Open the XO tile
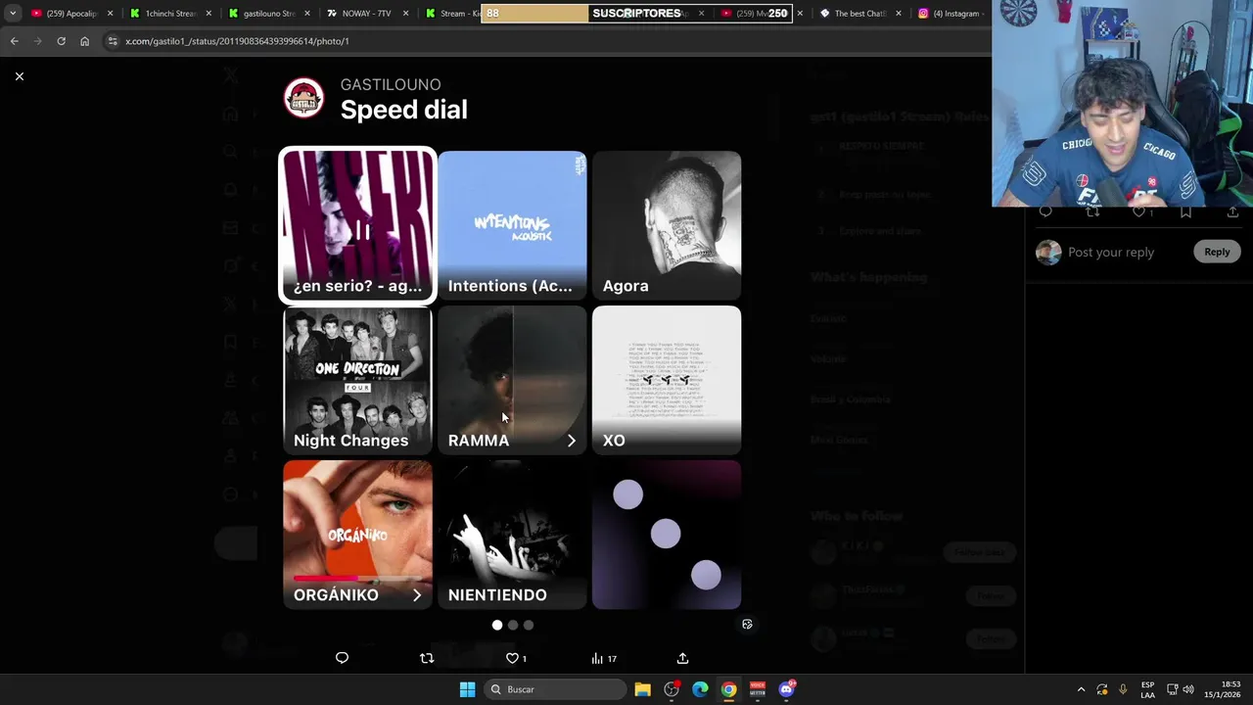 (x=667, y=380)
